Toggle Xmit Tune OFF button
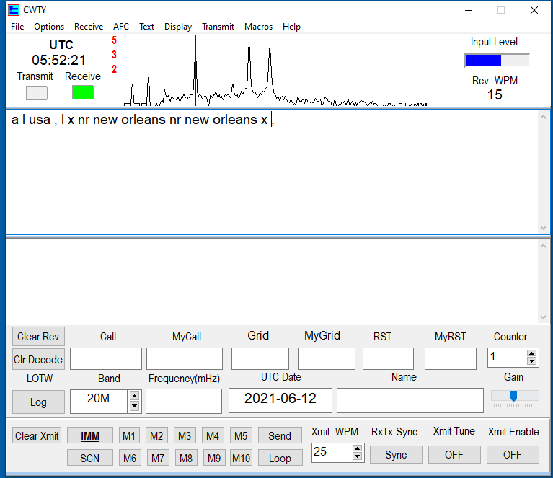Screen dimensions: 553x478 click(454, 454)
